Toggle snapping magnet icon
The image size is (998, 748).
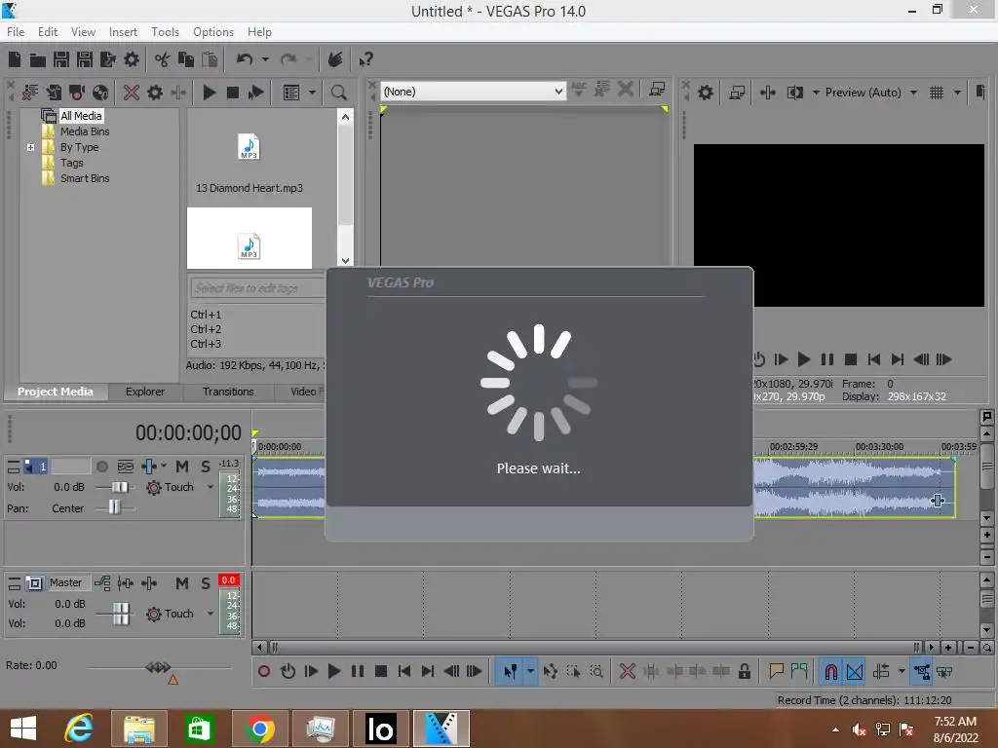(831, 672)
